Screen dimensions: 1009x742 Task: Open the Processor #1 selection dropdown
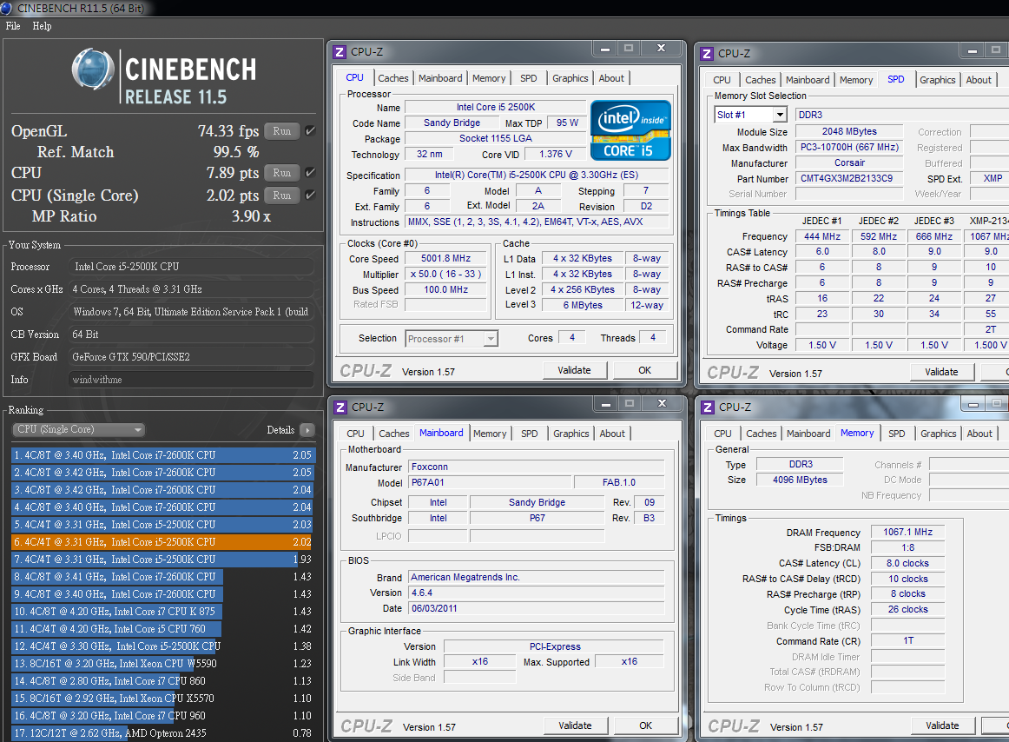pos(491,339)
